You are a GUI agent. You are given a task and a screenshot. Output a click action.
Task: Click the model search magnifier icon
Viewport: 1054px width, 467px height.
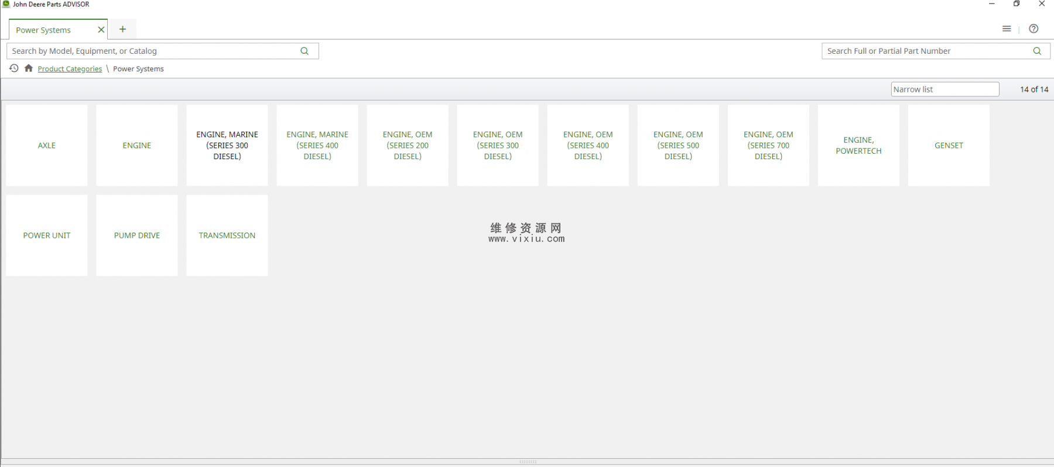point(304,51)
